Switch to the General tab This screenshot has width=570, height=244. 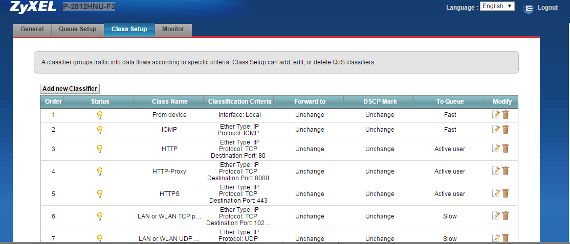point(32,30)
